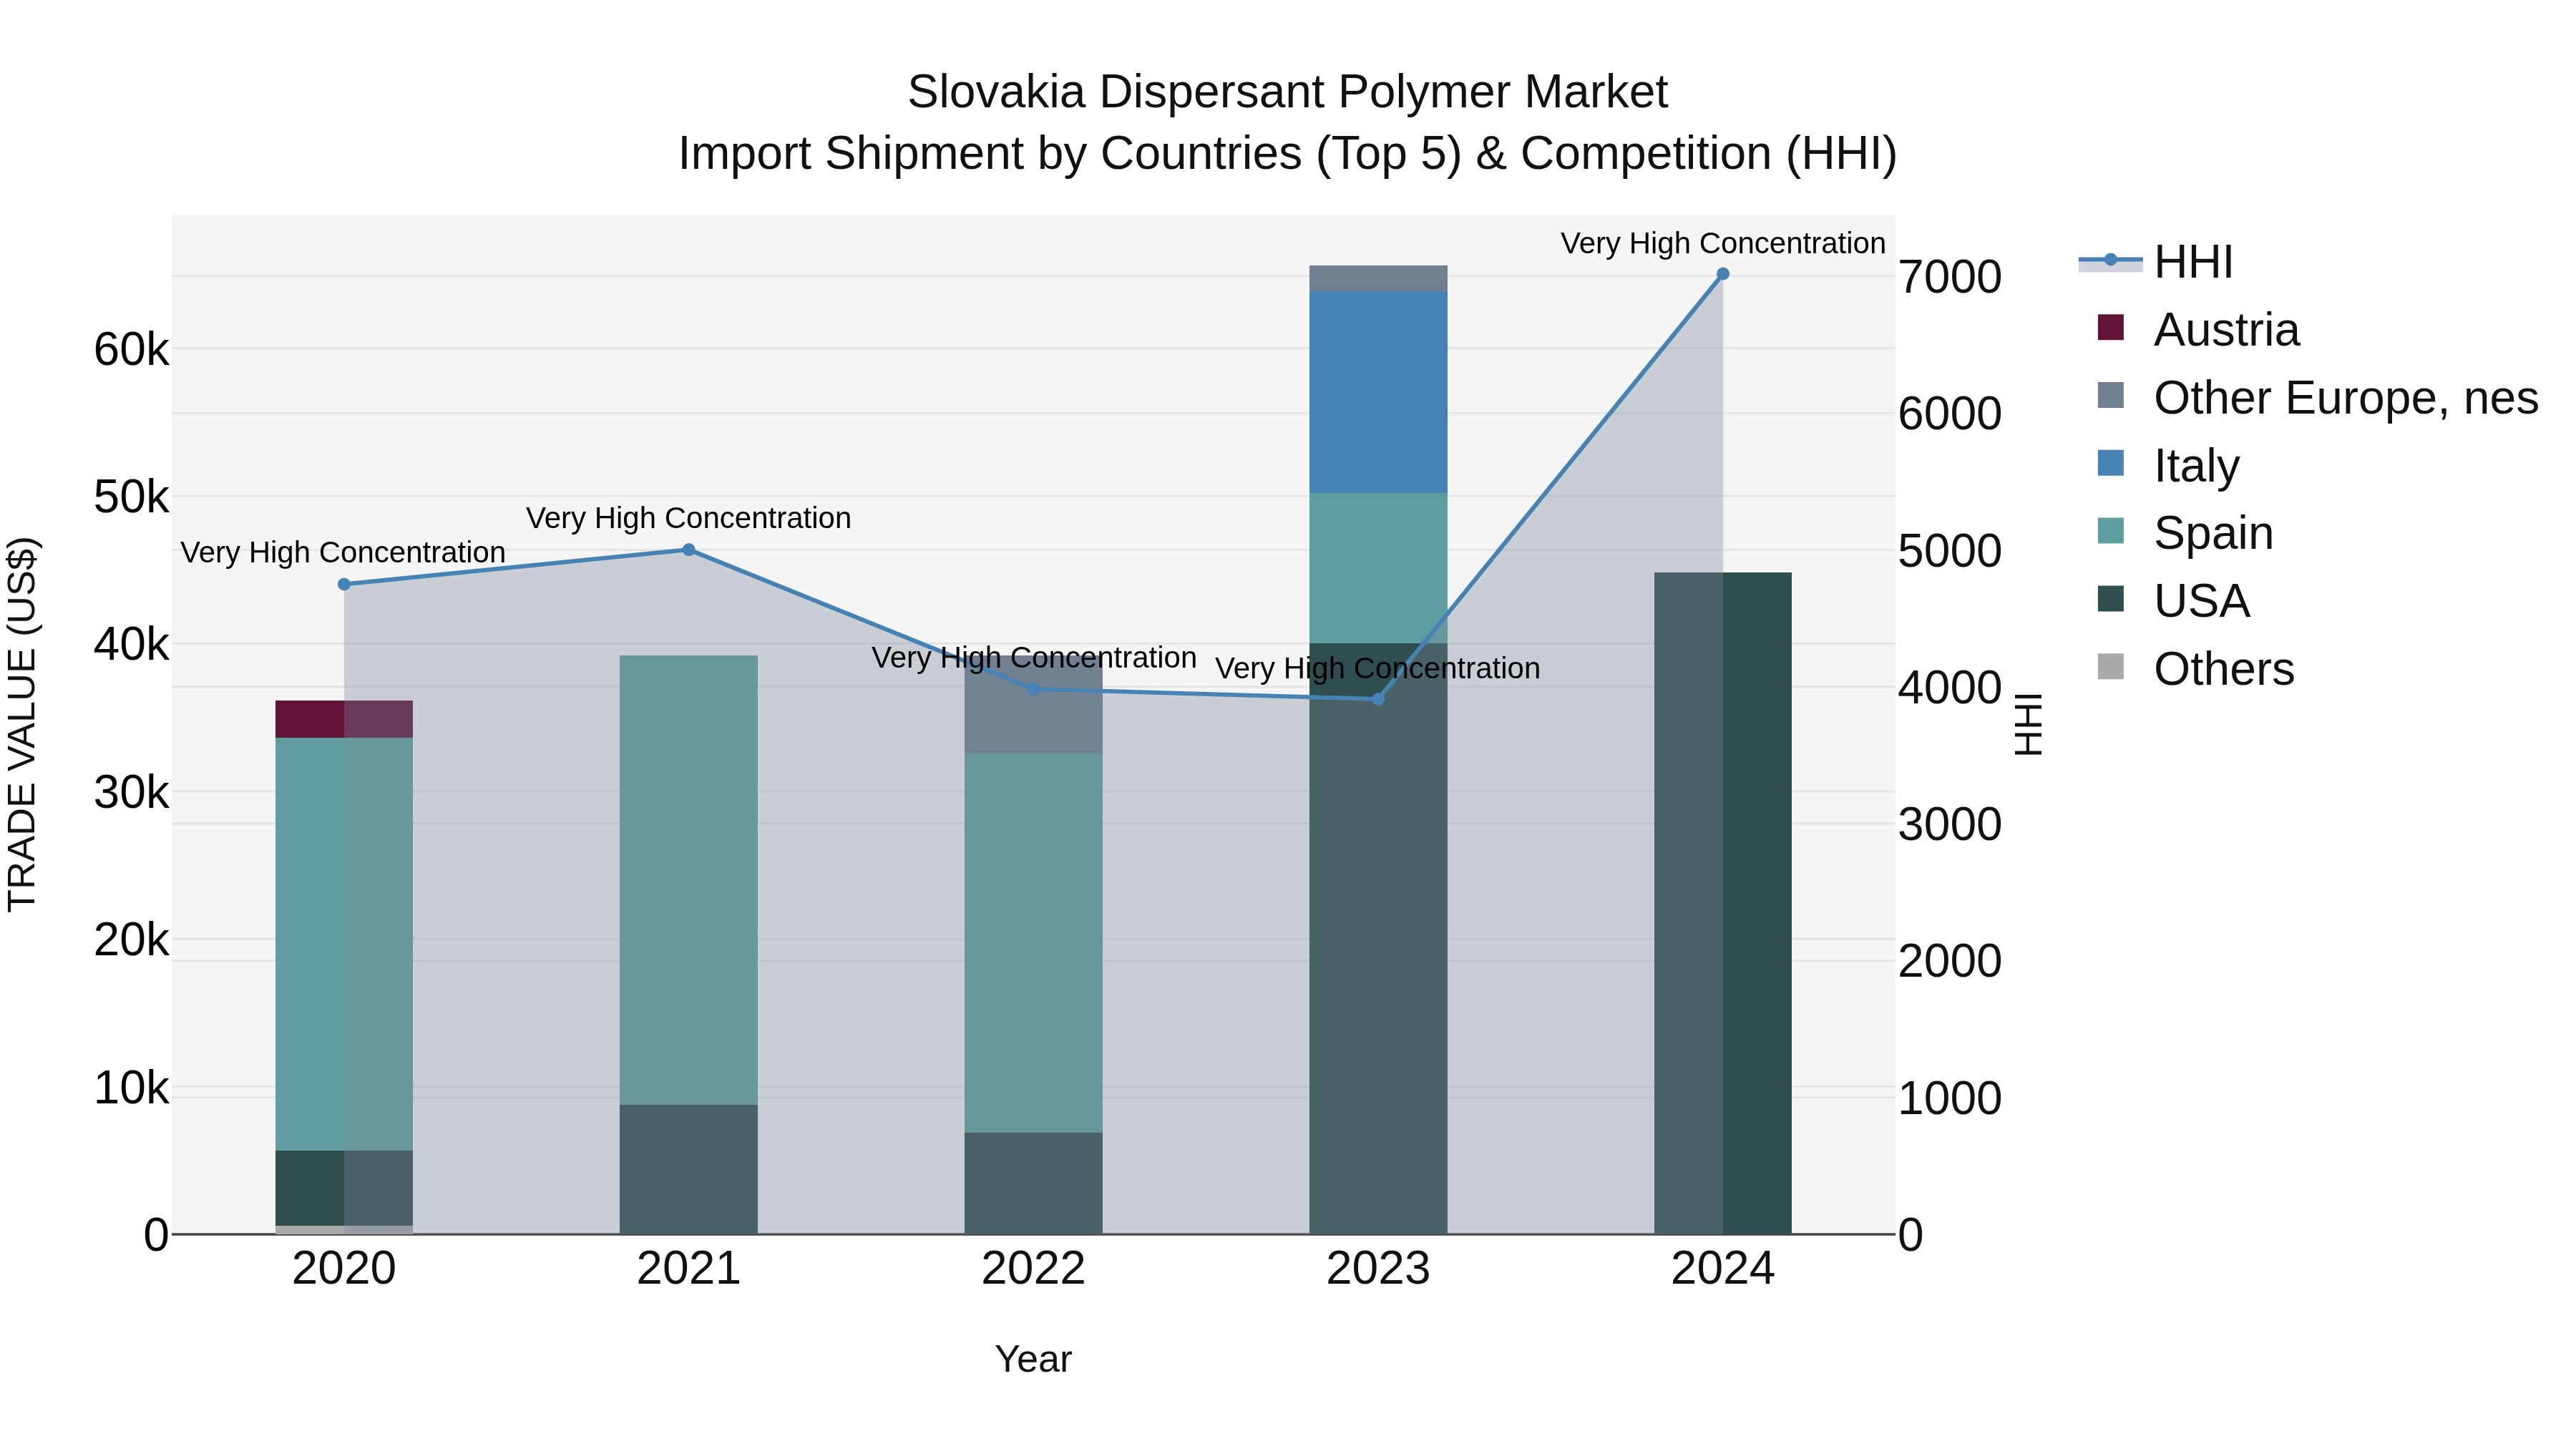This screenshot has height=1449, width=2576.
Task: Click Other Europe segment in 2022 bar
Action: coord(1034,705)
